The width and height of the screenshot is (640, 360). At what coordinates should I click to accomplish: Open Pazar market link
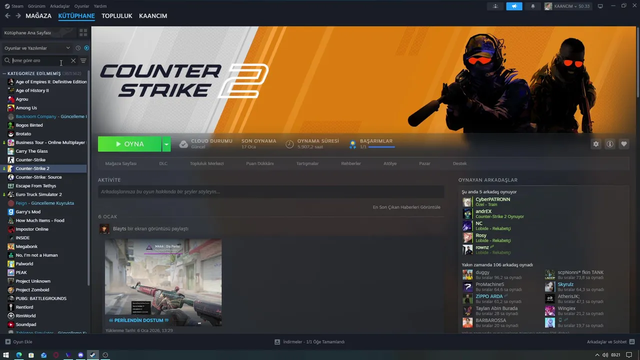coord(424,163)
